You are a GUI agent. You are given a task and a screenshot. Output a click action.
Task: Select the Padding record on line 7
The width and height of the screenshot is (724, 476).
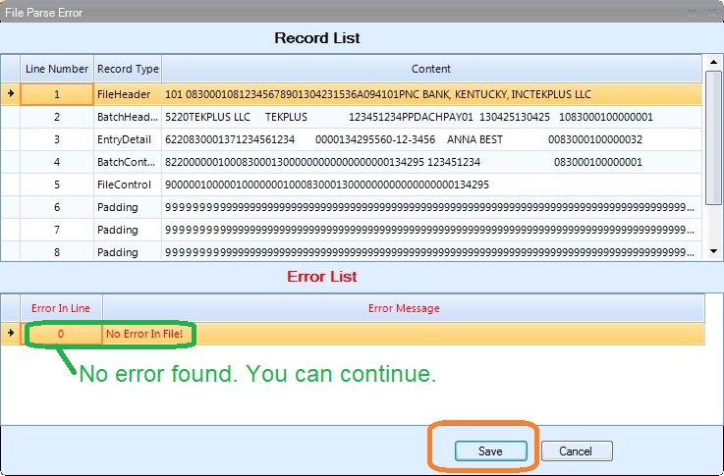click(128, 230)
